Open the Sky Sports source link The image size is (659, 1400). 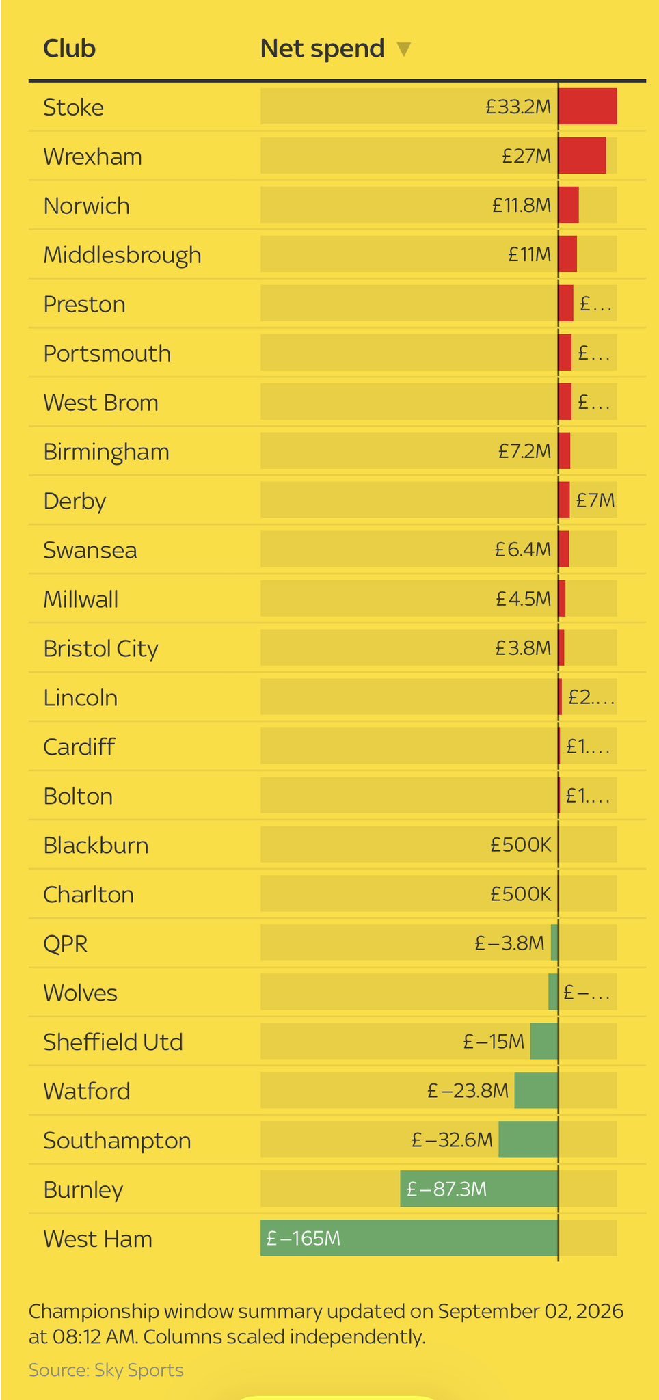(x=106, y=1370)
